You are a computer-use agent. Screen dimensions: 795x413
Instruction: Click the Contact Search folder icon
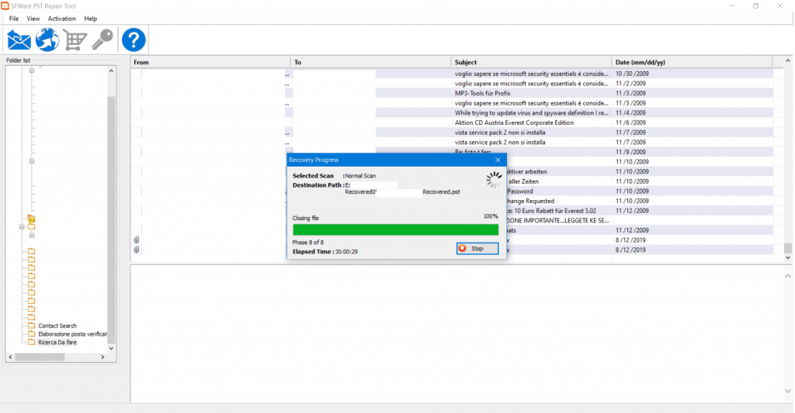[31, 325]
